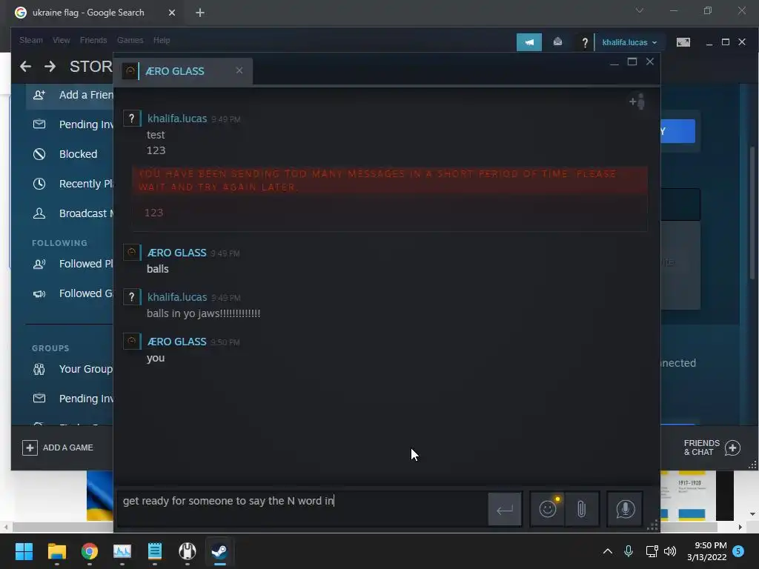Image resolution: width=759 pixels, height=569 pixels.
Task: Click the STORE heading in Steam
Action: [91, 66]
